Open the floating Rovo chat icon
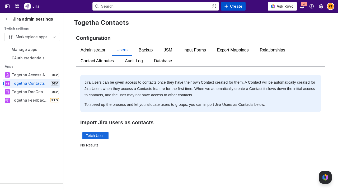Screen dimensions: 338x190 [325, 177]
